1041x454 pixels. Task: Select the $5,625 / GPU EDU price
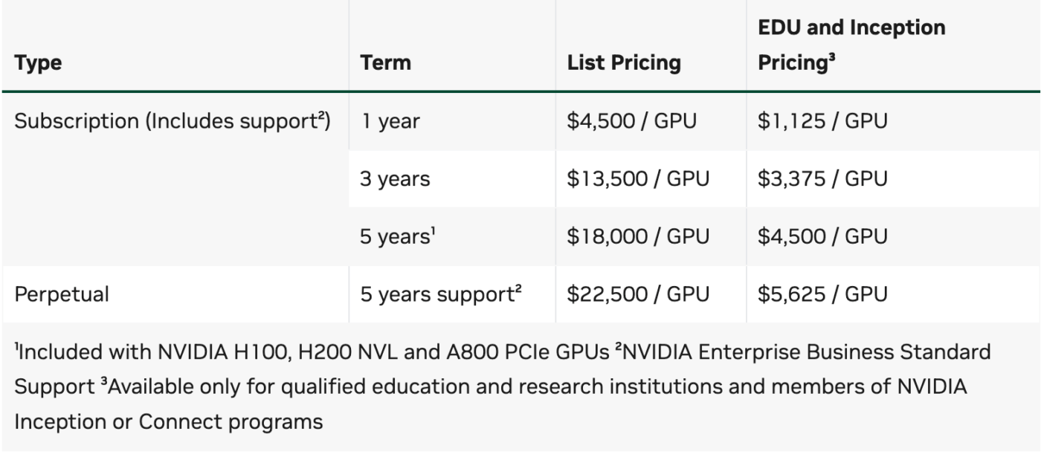(822, 294)
